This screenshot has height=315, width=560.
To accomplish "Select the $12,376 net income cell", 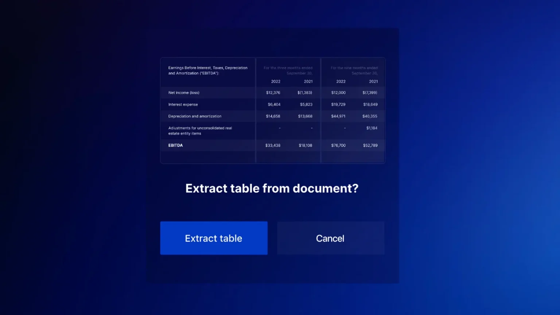I will pos(273,93).
